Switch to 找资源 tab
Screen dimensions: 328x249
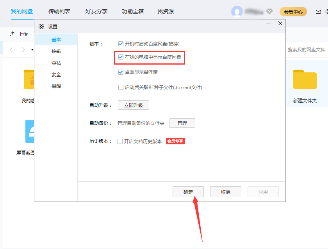click(166, 11)
